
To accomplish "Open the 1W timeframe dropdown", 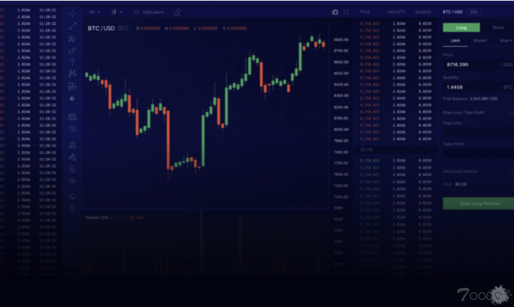I will coord(94,12).
